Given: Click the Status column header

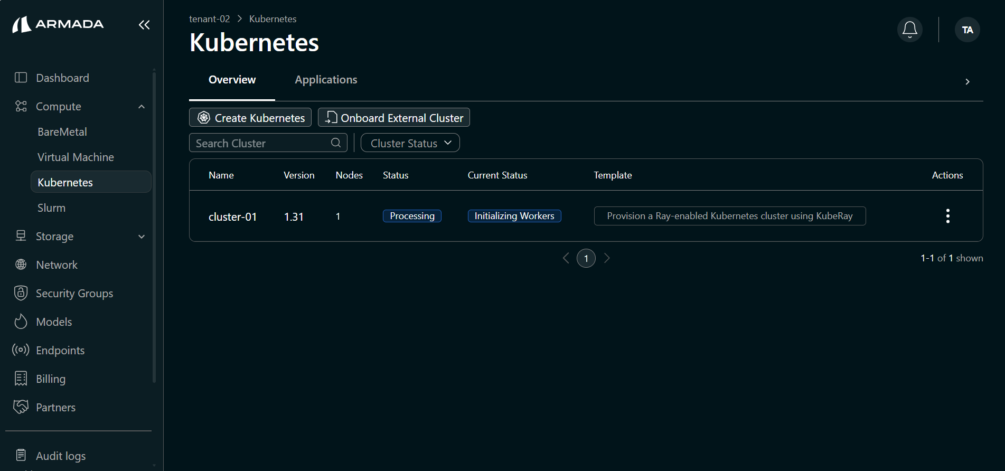Looking at the screenshot, I should [396, 175].
